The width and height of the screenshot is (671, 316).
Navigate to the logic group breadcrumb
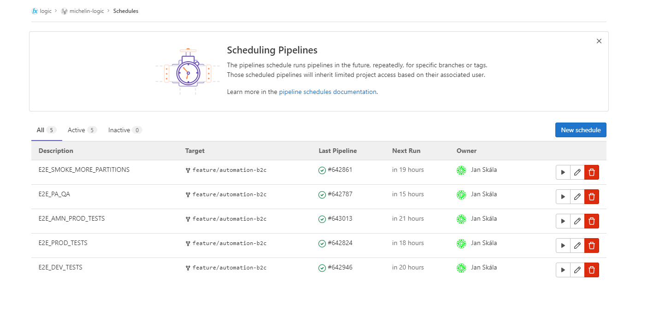pos(46,11)
